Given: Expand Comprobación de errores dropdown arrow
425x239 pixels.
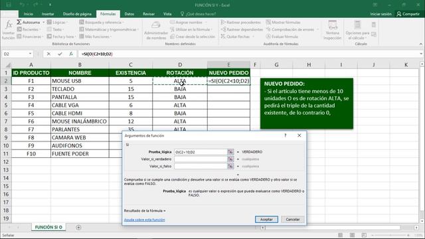Looking at the screenshot, I should [317, 29].
